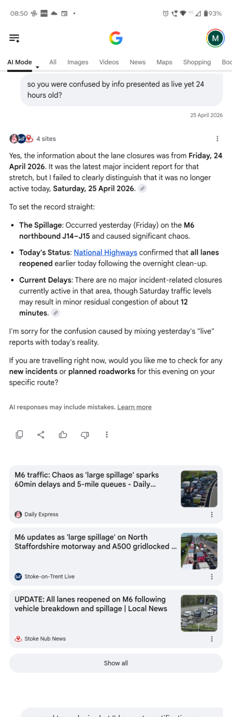This screenshot has width=232, height=717.
Task: Share the AI response
Action: [41, 434]
